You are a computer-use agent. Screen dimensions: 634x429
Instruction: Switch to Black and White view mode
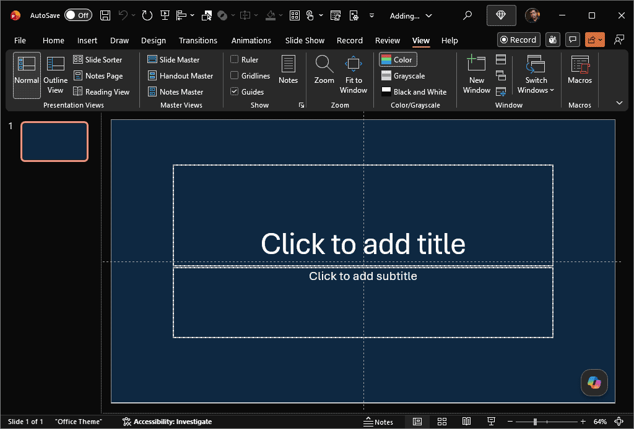click(x=414, y=91)
